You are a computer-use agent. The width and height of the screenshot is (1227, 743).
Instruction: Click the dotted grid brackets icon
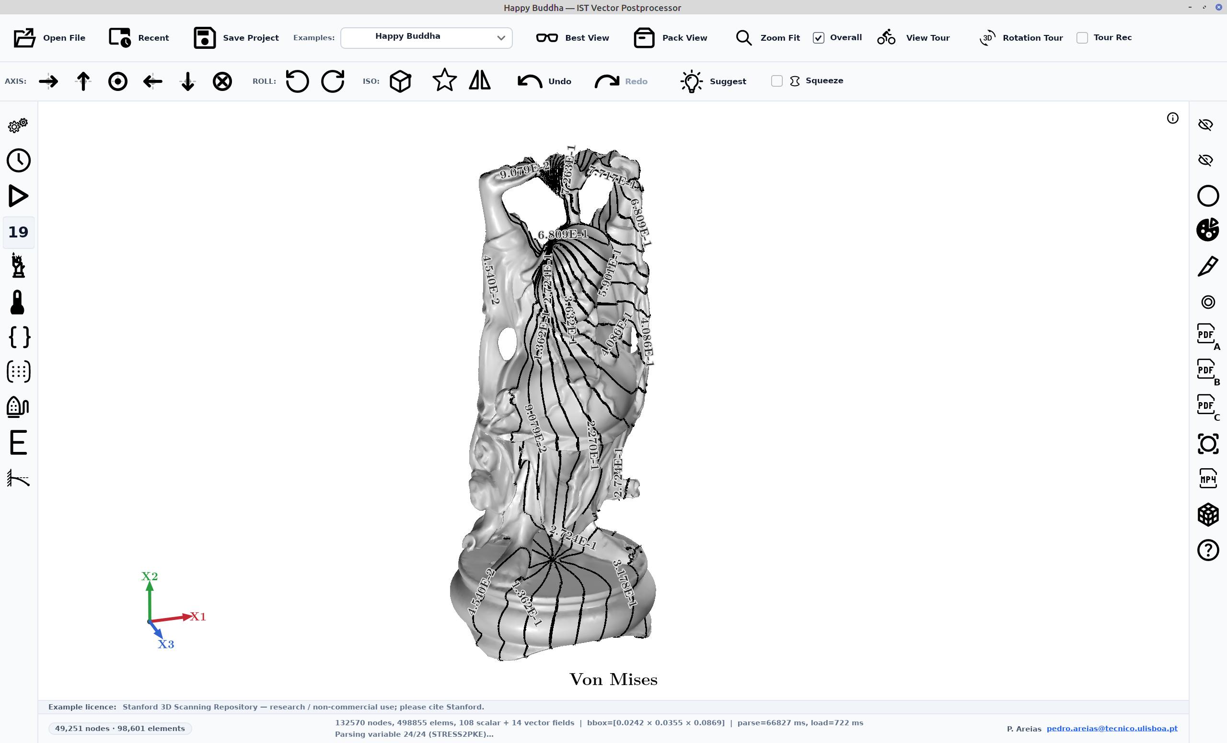coord(18,371)
